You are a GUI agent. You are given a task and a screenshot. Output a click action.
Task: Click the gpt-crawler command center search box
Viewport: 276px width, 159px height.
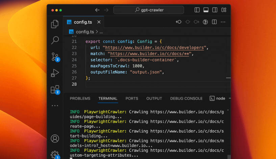[149, 10]
